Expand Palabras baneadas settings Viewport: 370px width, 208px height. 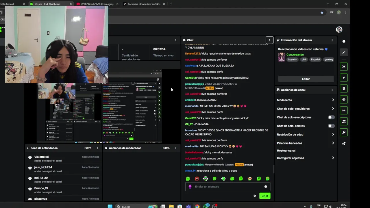[333, 143]
